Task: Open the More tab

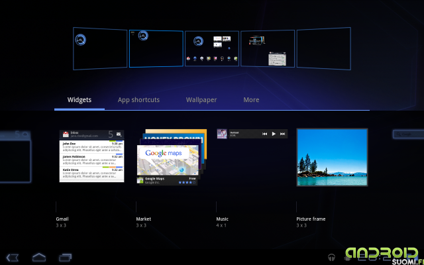Action: [251, 100]
